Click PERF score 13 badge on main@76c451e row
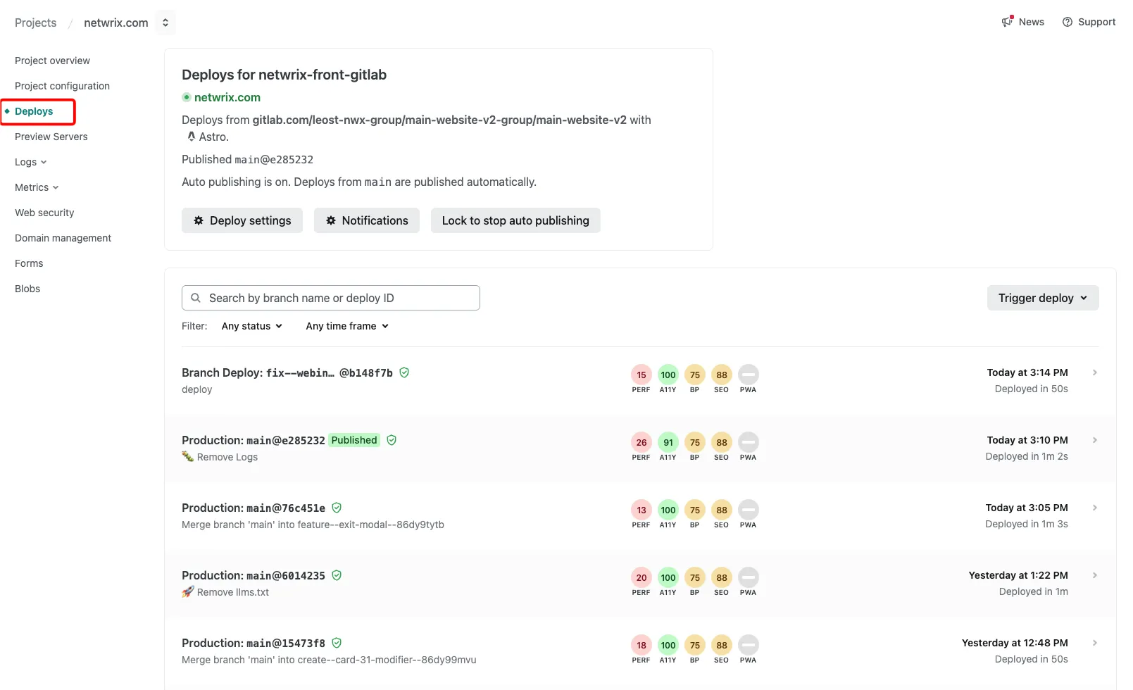 pos(641,510)
